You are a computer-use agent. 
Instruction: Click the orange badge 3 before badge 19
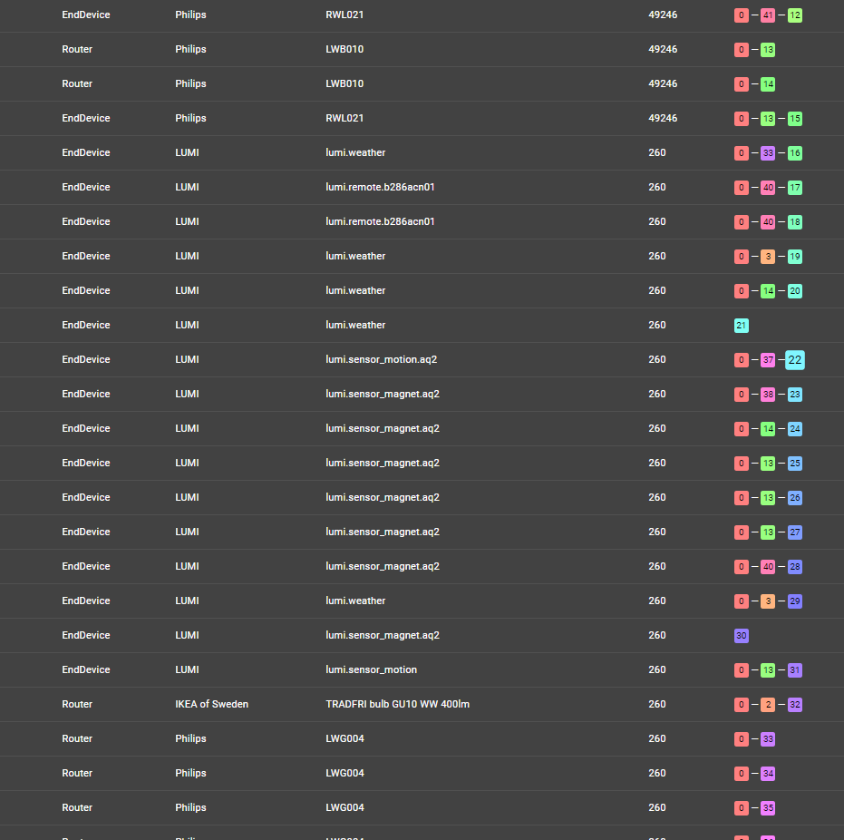point(768,257)
